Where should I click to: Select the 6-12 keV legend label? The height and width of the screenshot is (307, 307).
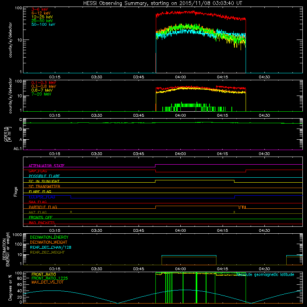(x=41, y=13)
